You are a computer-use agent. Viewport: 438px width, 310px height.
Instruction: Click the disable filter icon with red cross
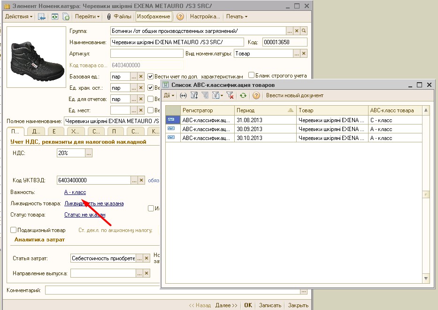(230, 95)
